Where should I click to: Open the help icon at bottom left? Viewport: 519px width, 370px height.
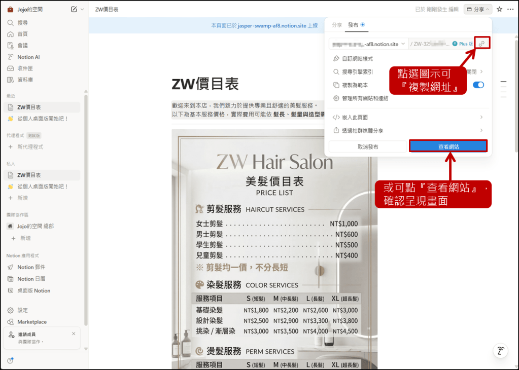click(10, 360)
